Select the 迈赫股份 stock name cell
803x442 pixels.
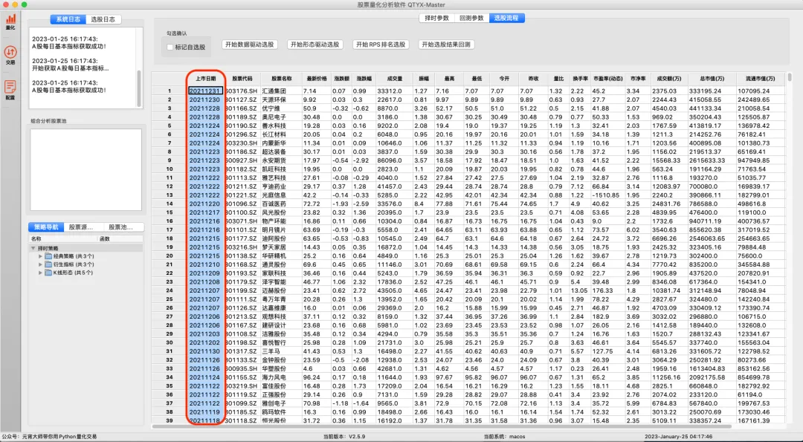pyautogui.click(x=281, y=290)
